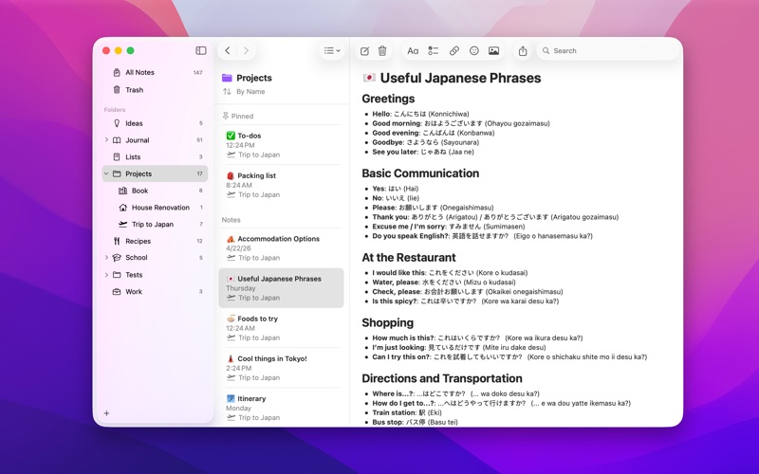Image resolution: width=759 pixels, height=474 pixels.
Task: Collapse the Projects folder chevron
Action: click(x=106, y=173)
